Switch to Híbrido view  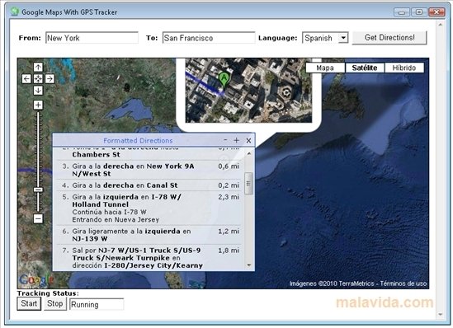(x=404, y=68)
